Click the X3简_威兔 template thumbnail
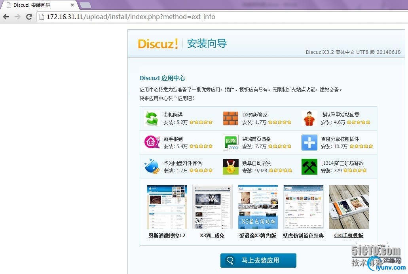This screenshot has height=274, width=408. (x=213, y=207)
